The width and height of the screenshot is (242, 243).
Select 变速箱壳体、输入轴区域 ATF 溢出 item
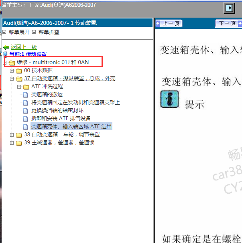71,126
